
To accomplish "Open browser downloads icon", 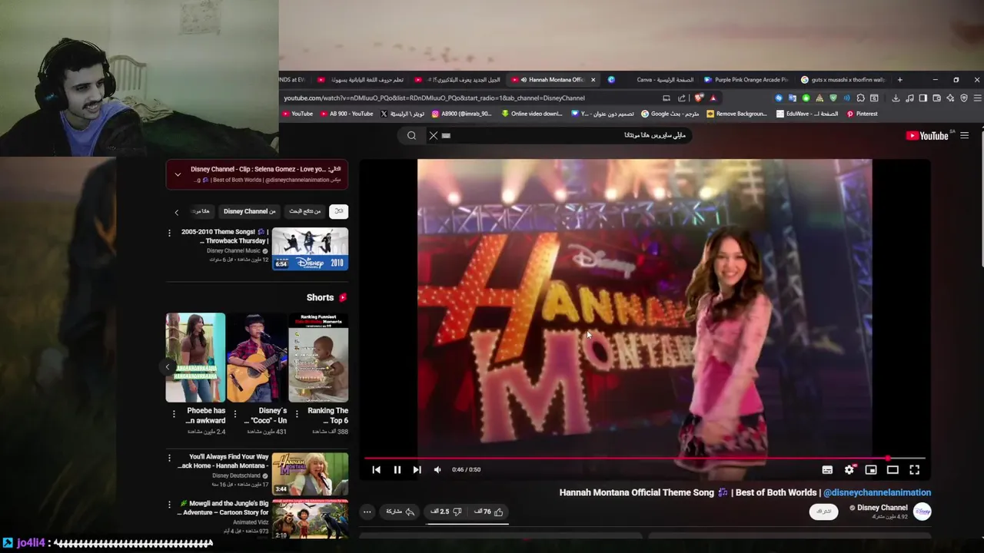I will [896, 98].
